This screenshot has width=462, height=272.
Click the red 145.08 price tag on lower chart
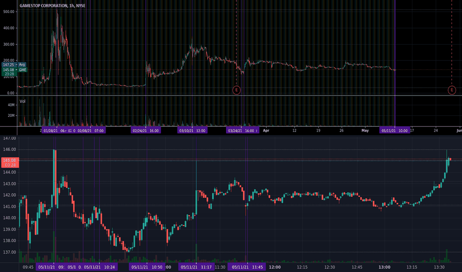(10, 162)
